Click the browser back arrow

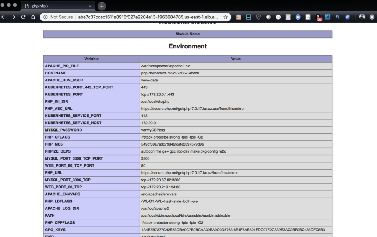coord(4,17)
